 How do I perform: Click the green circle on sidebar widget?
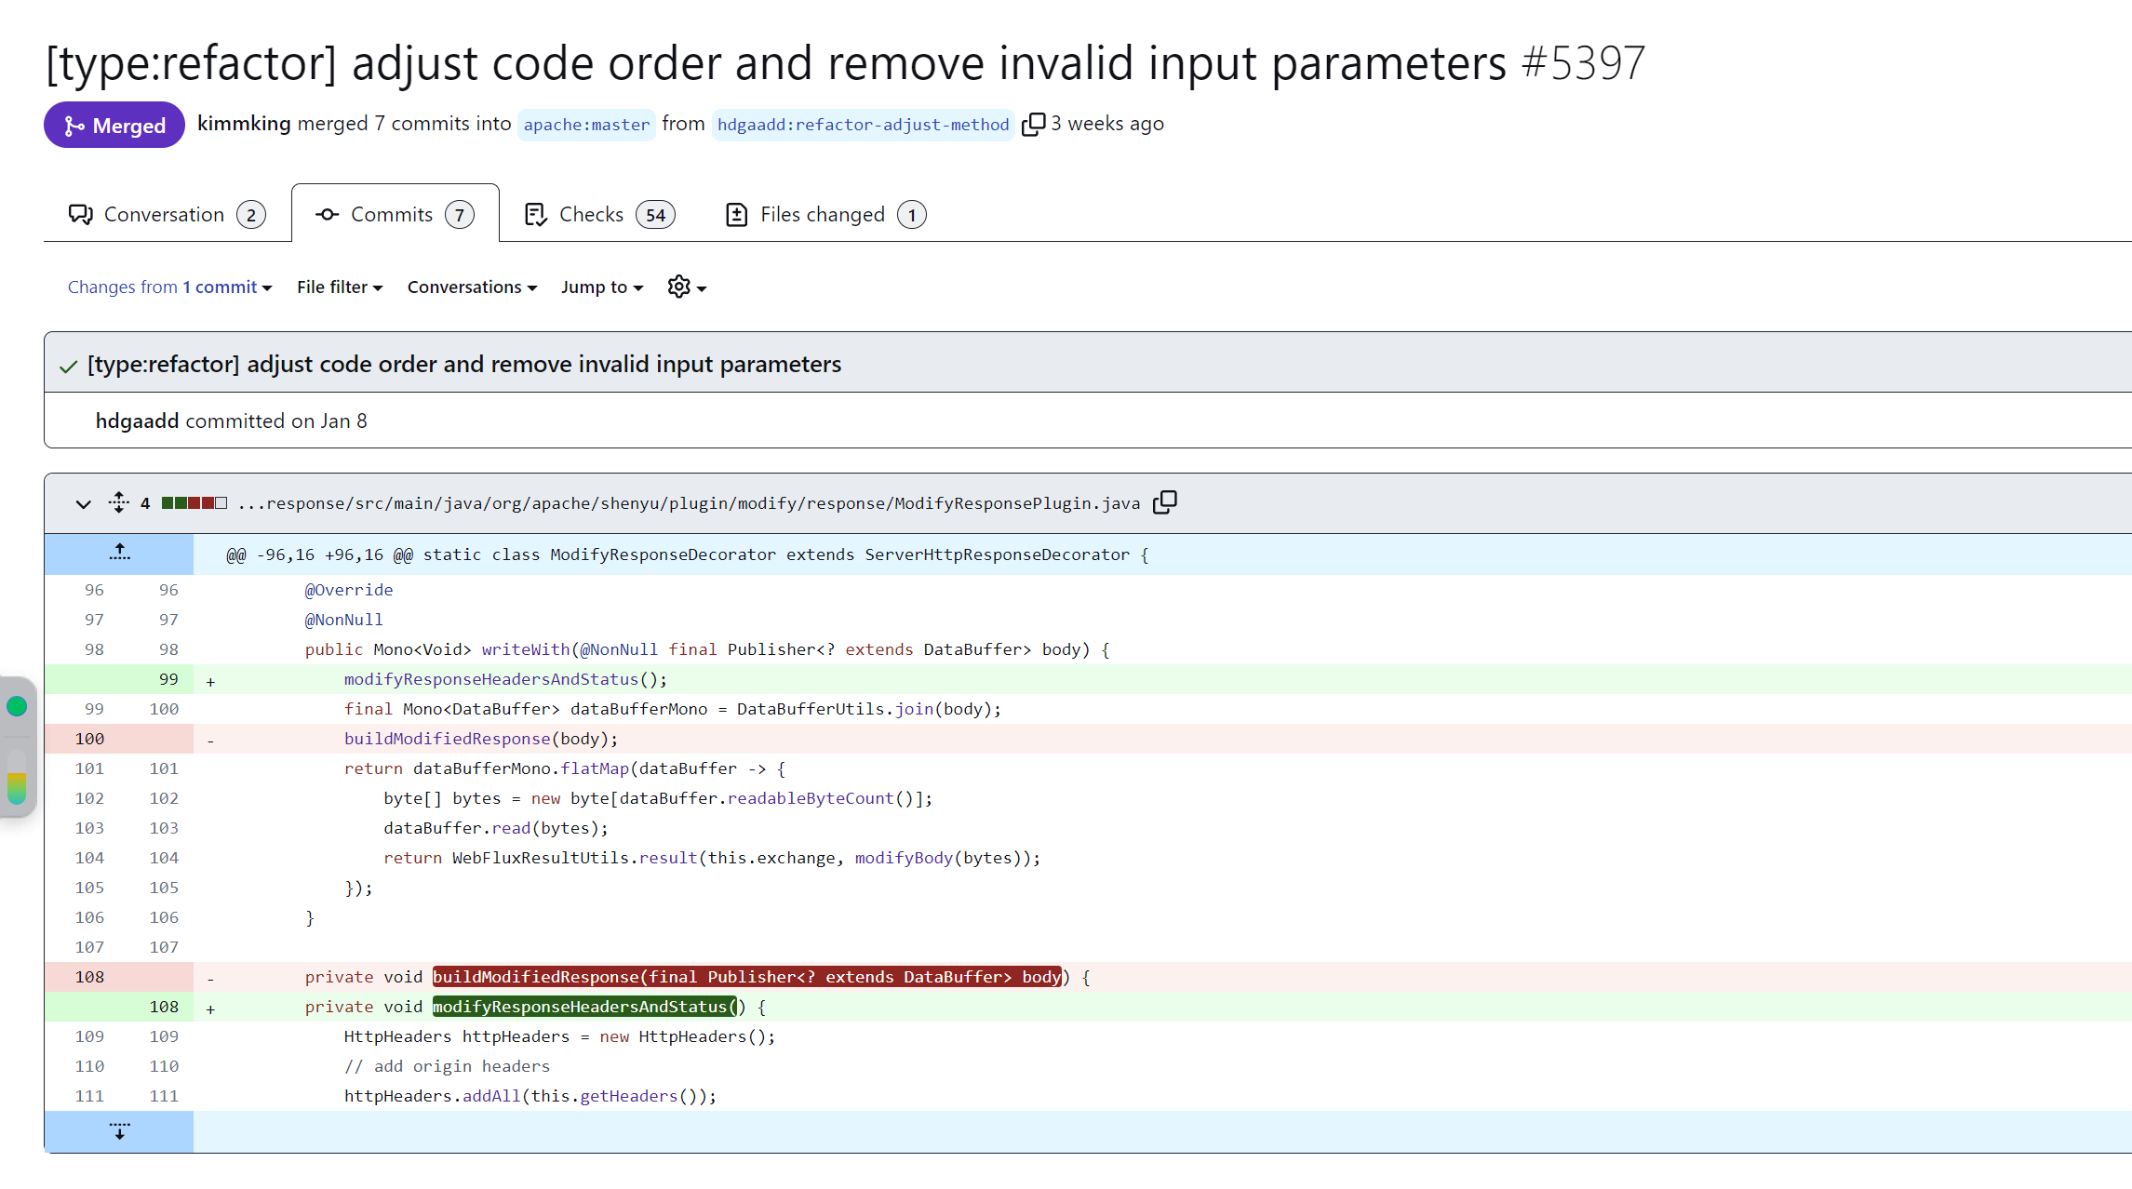point(17,706)
